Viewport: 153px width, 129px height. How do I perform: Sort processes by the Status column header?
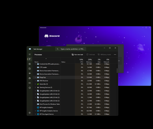[63, 62]
